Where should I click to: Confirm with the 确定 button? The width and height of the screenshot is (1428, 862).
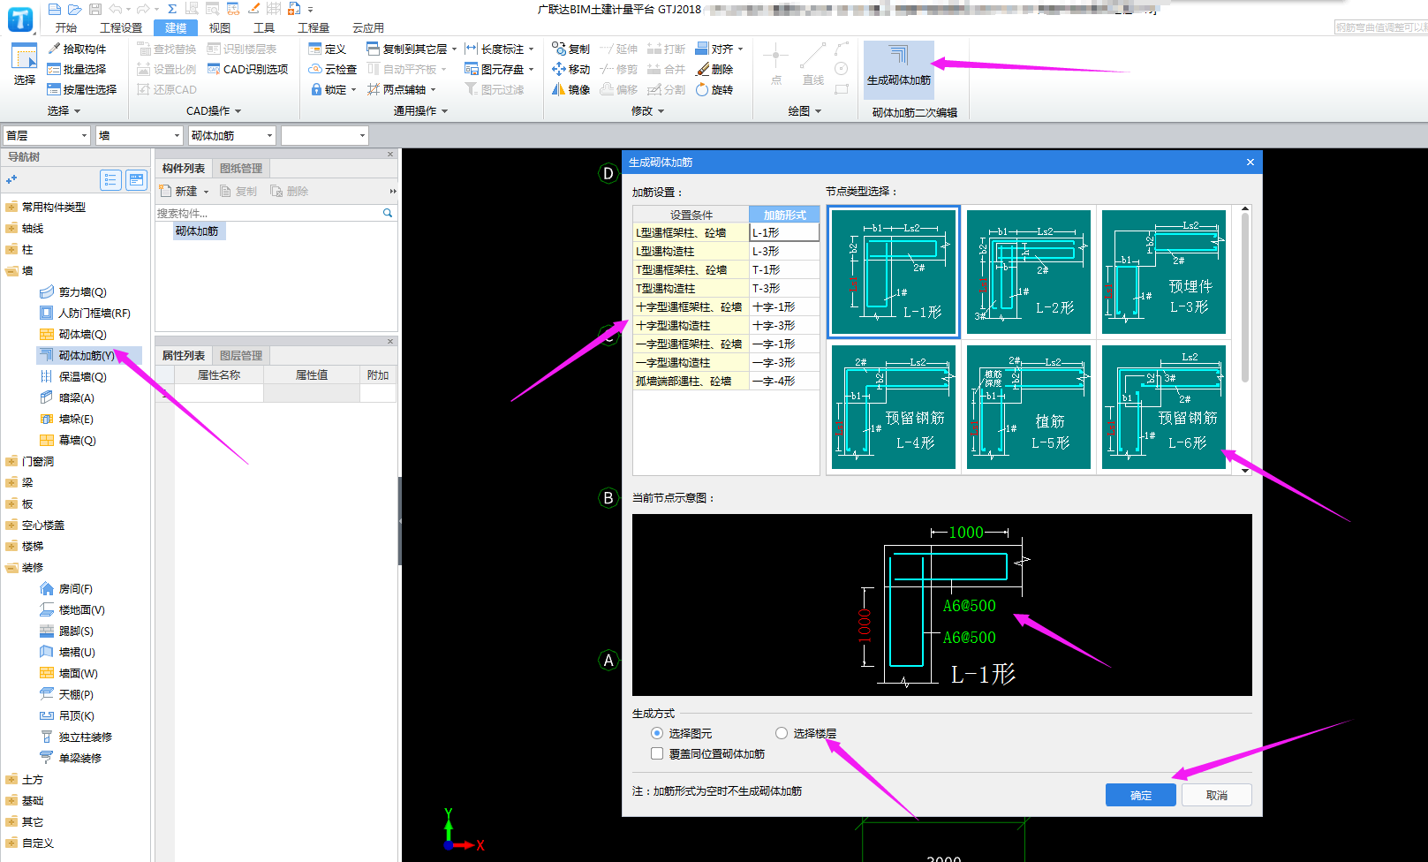click(x=1140, y=795)
